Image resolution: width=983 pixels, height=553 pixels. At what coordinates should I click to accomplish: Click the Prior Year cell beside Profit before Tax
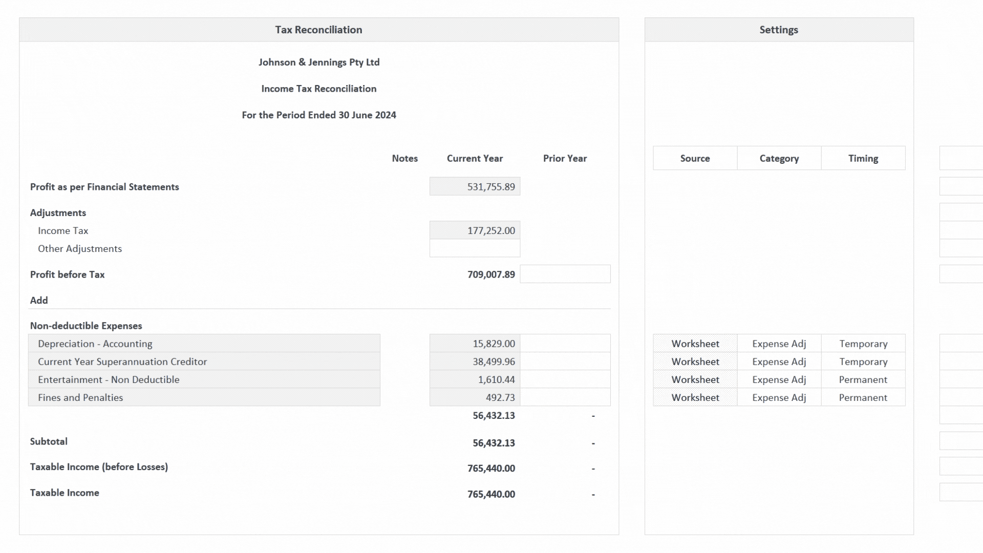point(565,274)
